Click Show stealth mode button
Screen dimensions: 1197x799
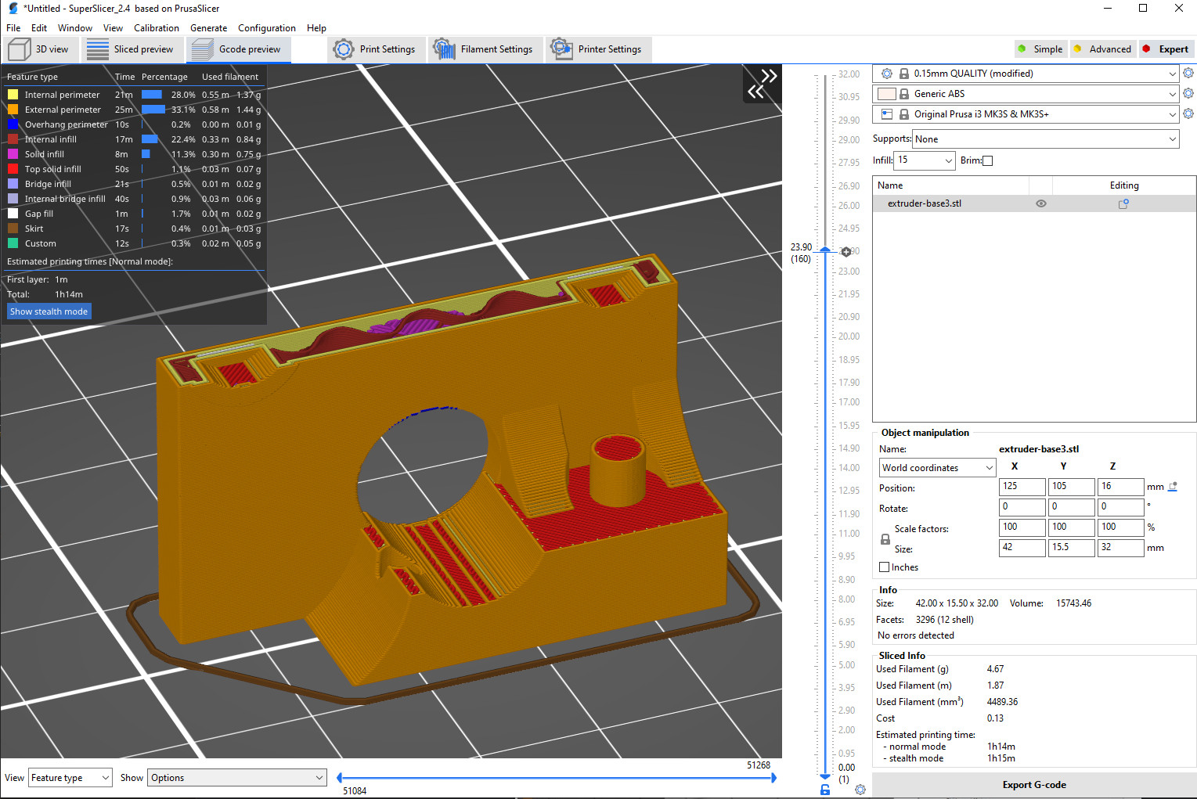pyautogui.click(x=49, y=311)
